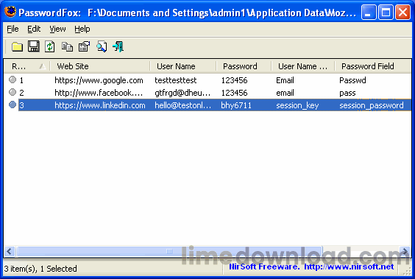Click the truncated User Name ... column header
The width and height of the screenshot is (415, 279).
click(303, 66)
